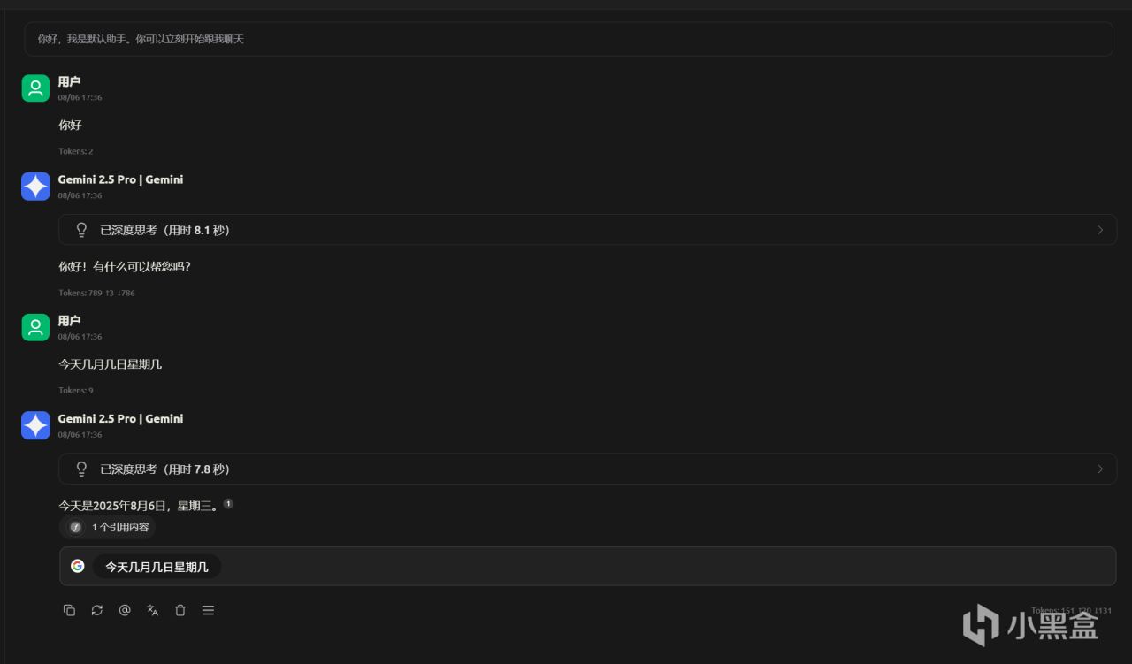The width and height of the screenshot is (1132, 664).
Task: Open the superscript citation marker 1
Action: tap(228, 503)
